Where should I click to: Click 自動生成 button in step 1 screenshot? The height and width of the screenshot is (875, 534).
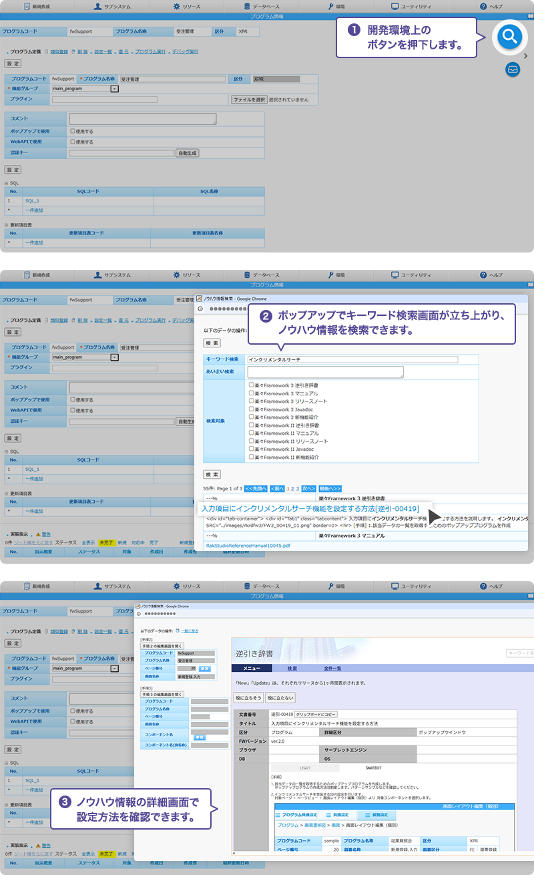point(188,153)
